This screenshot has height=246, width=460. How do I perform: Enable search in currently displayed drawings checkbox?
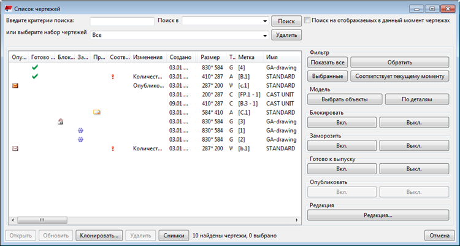307,20
